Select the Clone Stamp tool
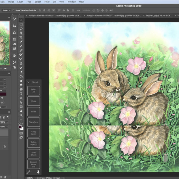 [x=21, y=63]
